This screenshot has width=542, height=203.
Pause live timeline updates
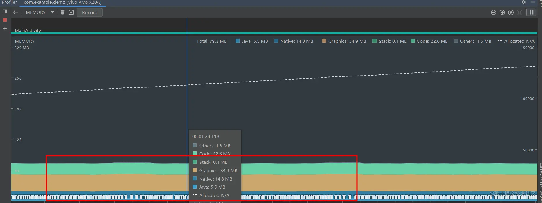531,12
